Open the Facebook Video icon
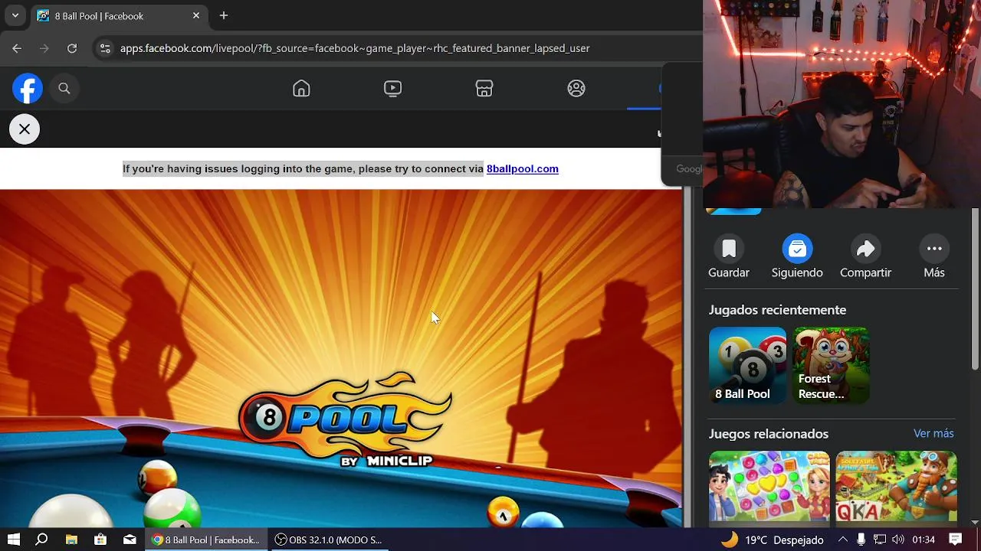 pyautogui.click(x=392, y=89)
